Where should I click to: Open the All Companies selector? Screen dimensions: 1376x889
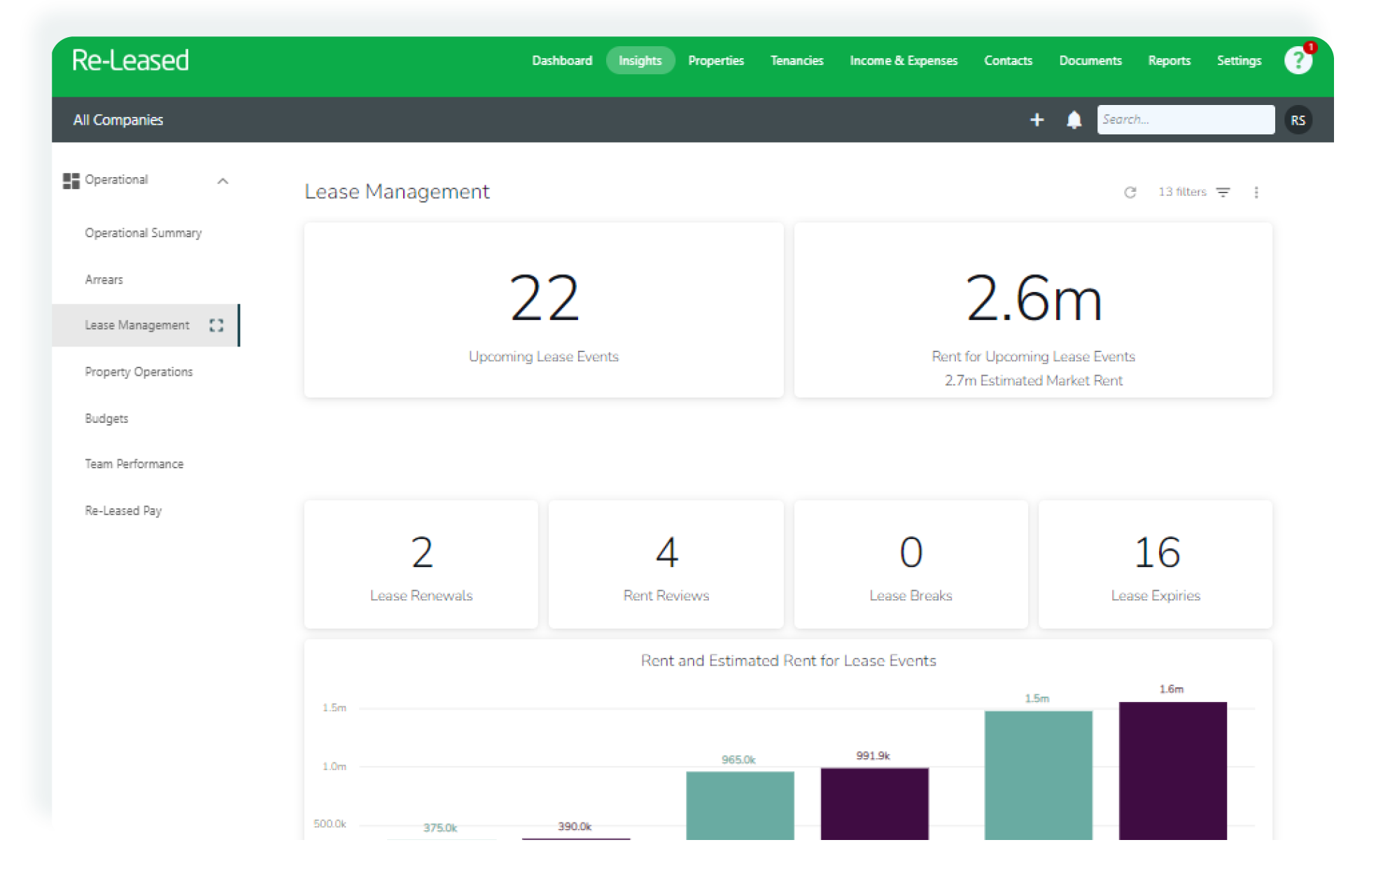point(118,120)
